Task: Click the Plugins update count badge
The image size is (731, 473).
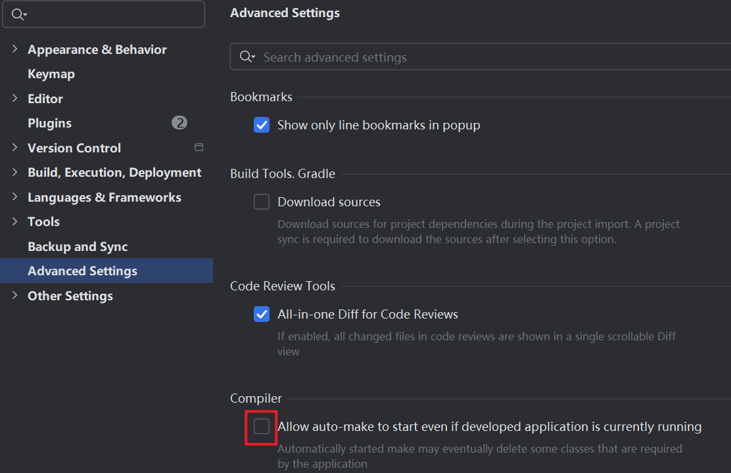Action: [x=179, y=123]
